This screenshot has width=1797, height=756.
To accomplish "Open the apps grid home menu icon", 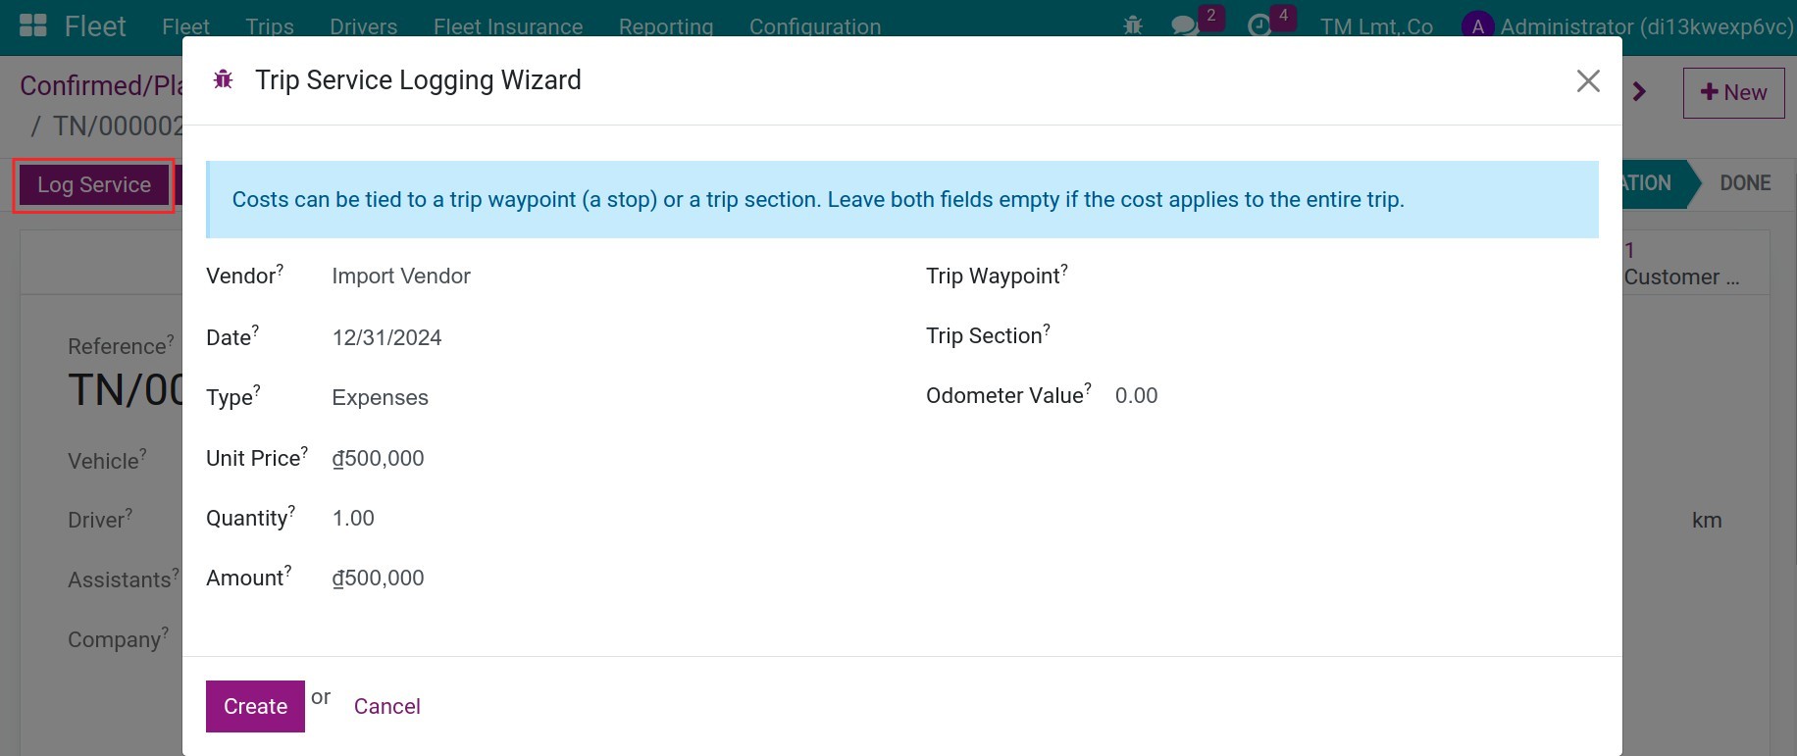I will (33, 25).
